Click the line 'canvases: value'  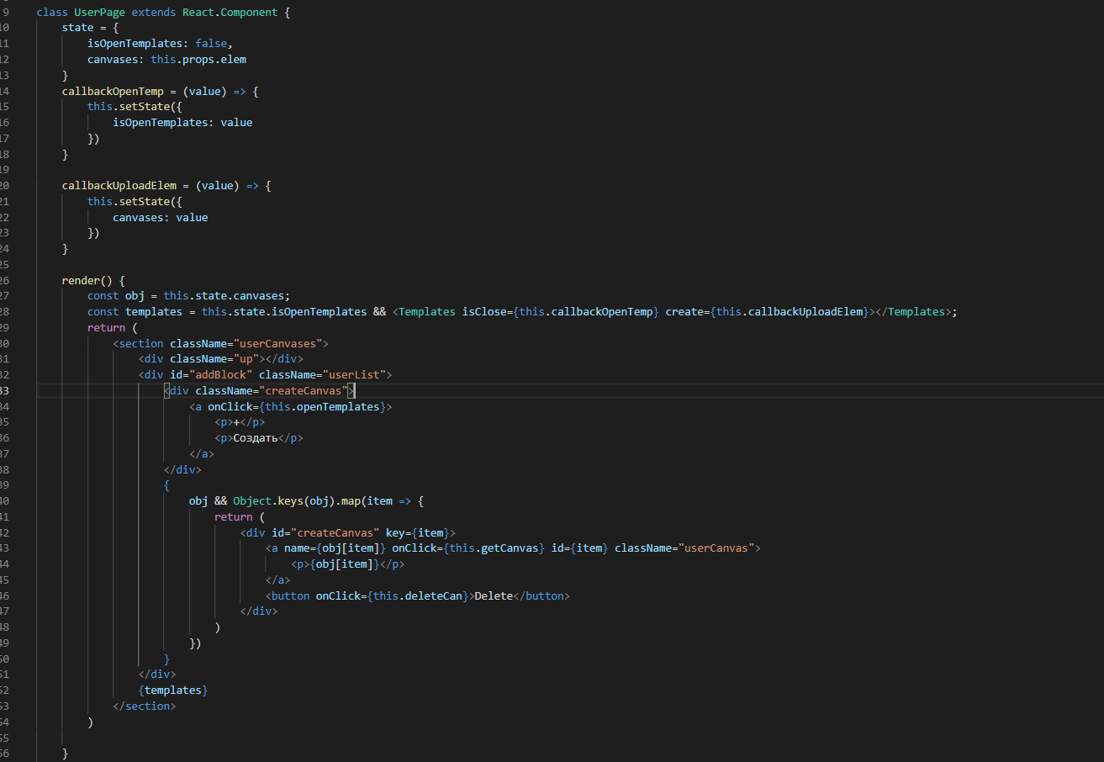(x=161, y=217)
